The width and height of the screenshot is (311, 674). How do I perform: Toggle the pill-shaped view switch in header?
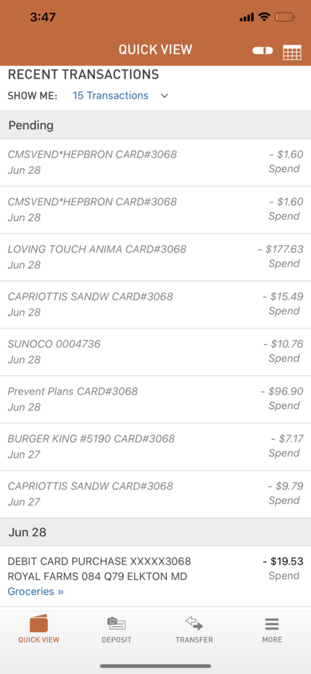[263, 51]
